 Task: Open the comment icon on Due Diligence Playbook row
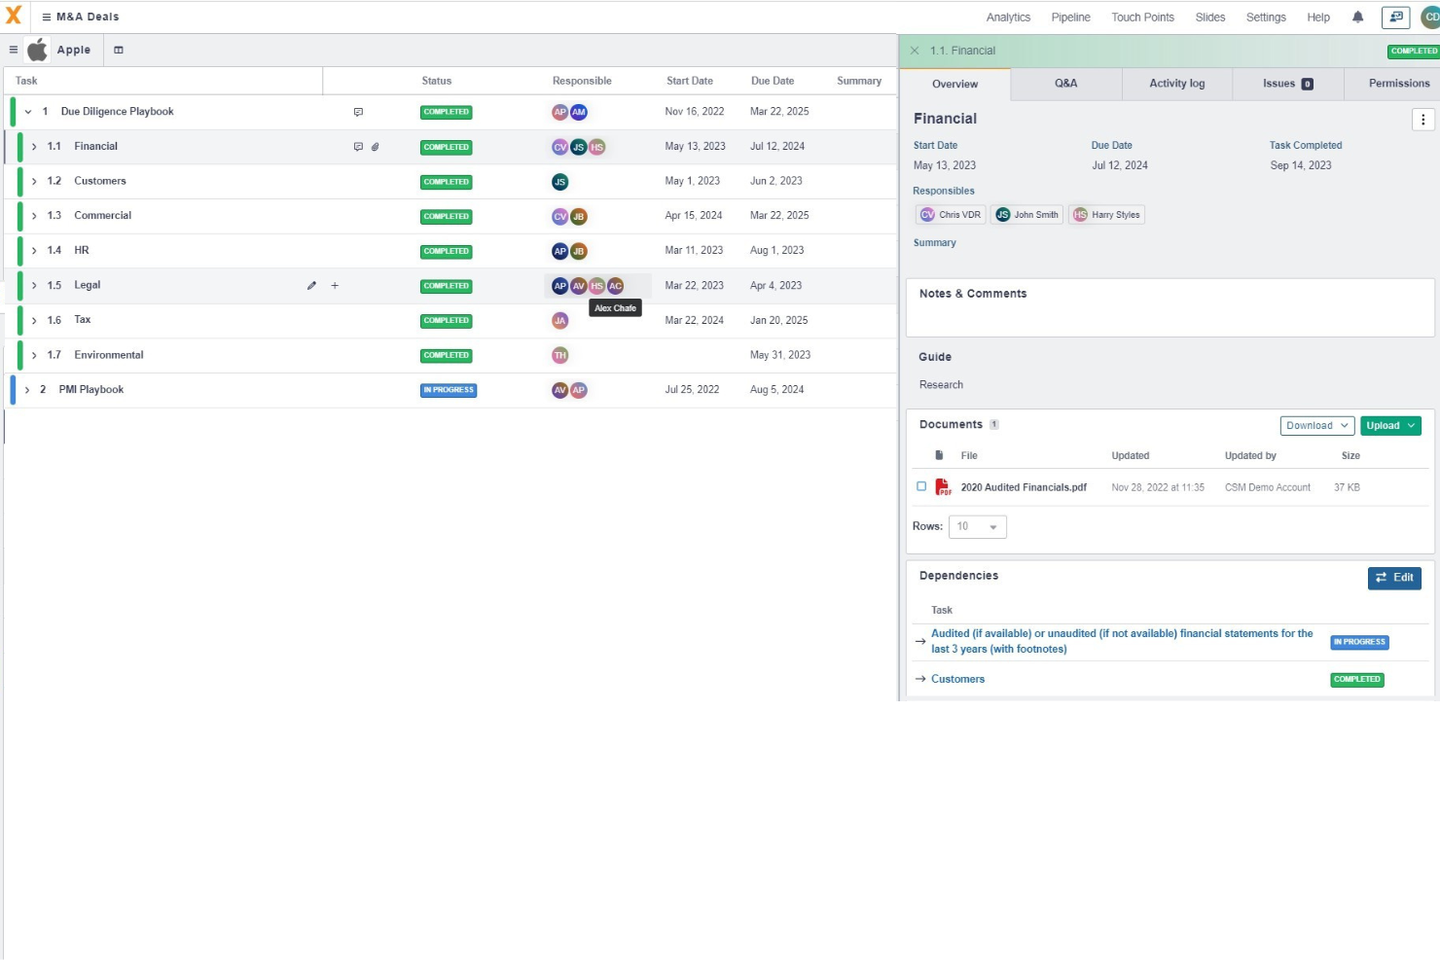358,111
